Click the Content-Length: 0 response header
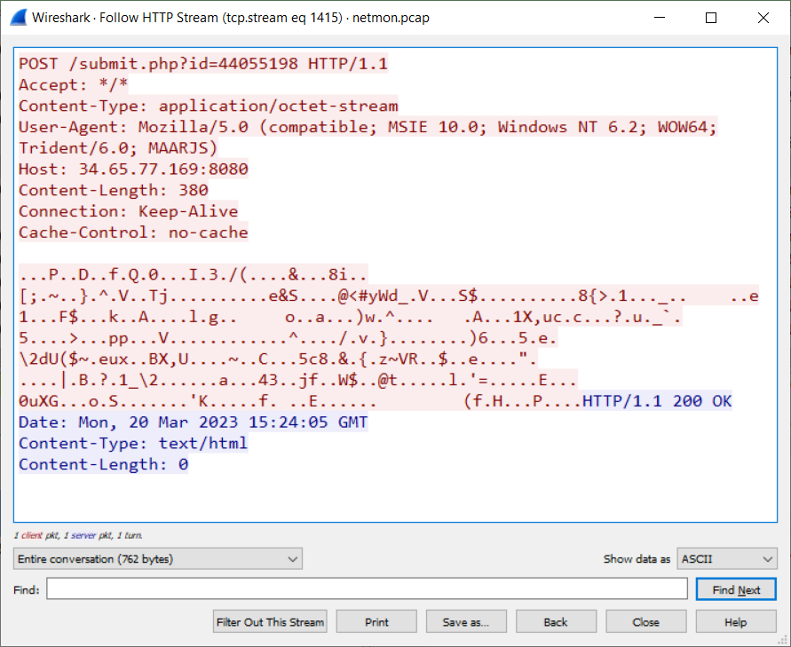This screenshot has width=791, height=647. pyautogui.click(x=103, y=464)
